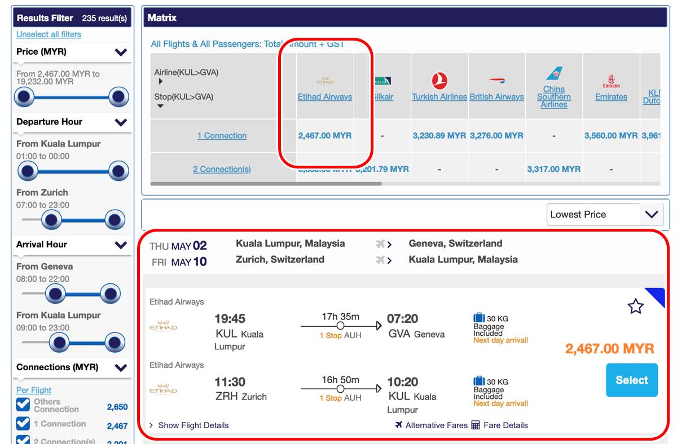
Task: Click the triangle under Airline(KUL>GVA)
Action: click(x=161, y=81)
